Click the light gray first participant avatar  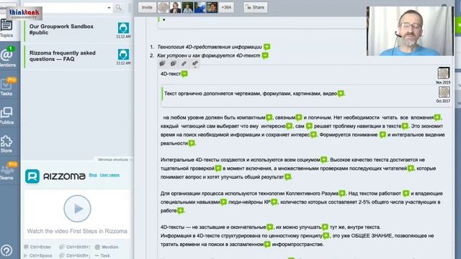pyautogui.click(x=164, y=7)
